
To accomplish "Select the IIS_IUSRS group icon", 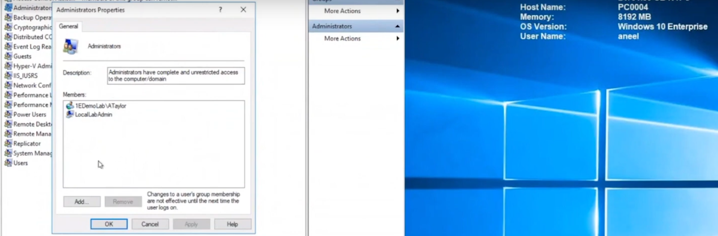I will pos(8,75).
